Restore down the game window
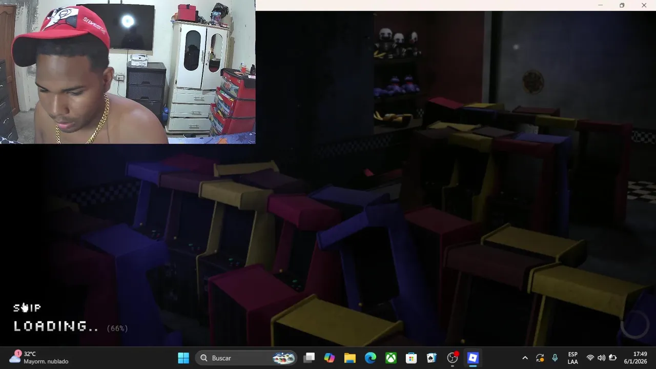The height and width of the screenshot is (369, 656). tap(622, 5)
